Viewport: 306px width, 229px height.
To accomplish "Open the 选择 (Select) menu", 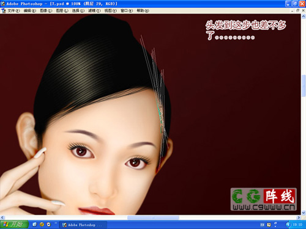I will [x=78, y=10].
